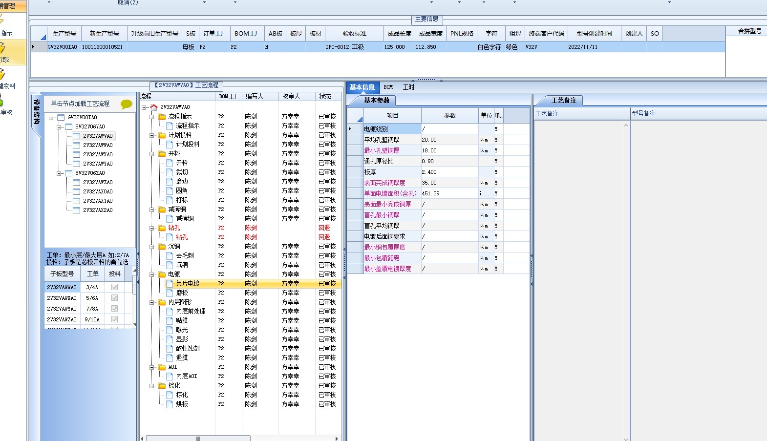Viewport: 767px width, 441px height.
Task: Click the document icon of 酸性蚀刻 step
Action: click(170, 348)
